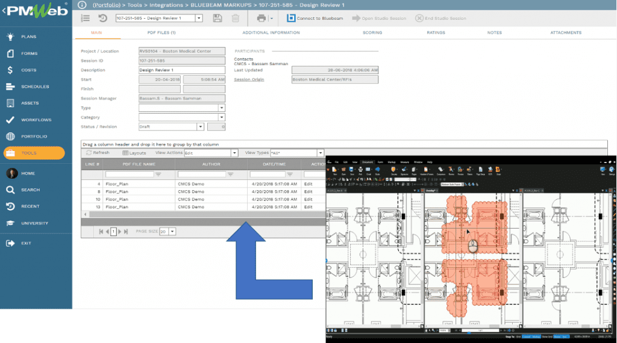Click the PDF File Name column filter icon
Screen dimensions: 617x343
click(x=158, y=174)
